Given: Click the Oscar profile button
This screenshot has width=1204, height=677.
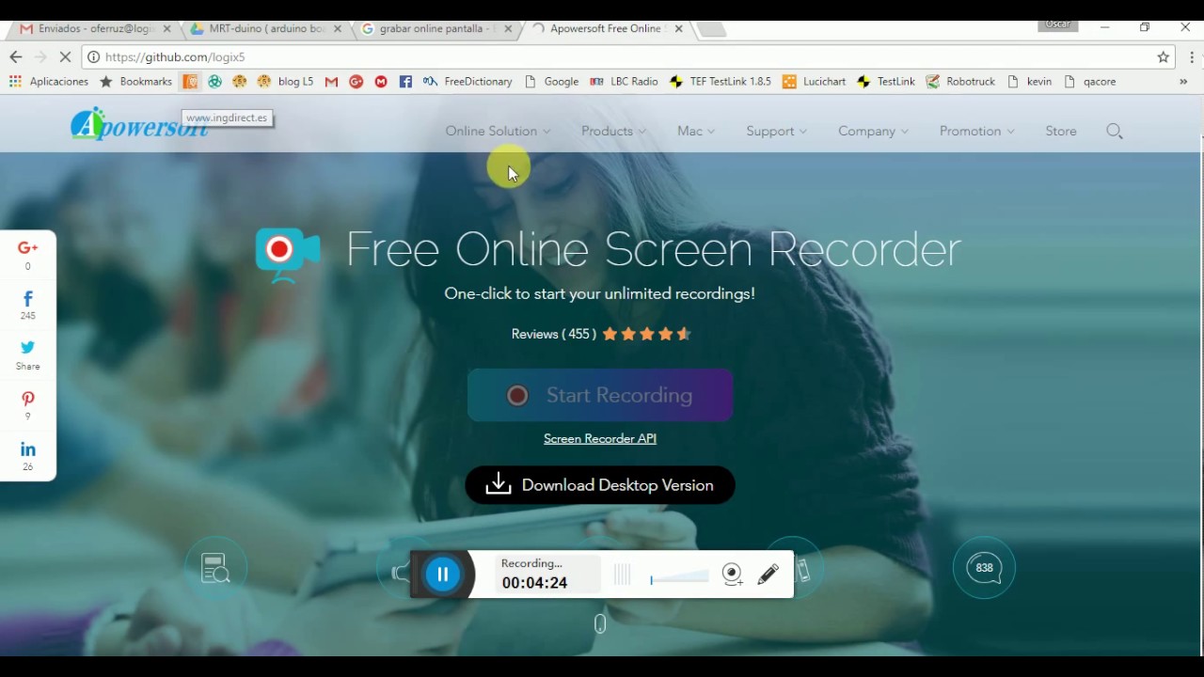Looking at the screenshot, I should [1058, 25].
